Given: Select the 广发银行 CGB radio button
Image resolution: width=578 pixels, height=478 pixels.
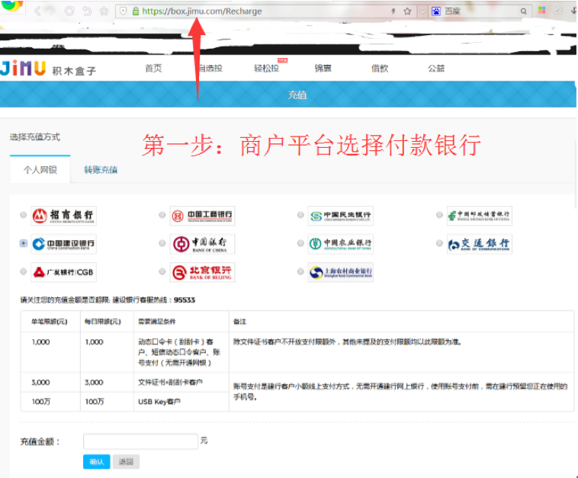Looking at the screenshot, I should (x=23, y=271).
